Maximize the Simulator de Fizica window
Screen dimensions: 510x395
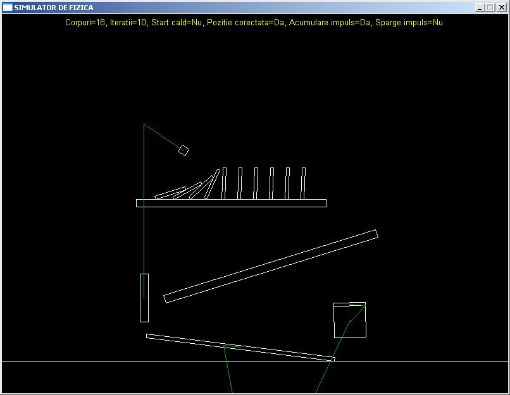(490, 8)
